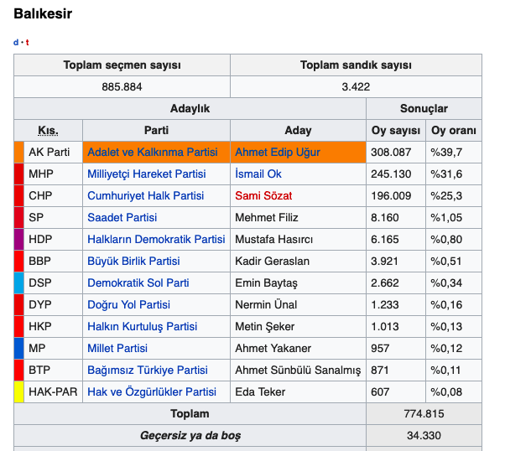Open the Doğru Yol Partisi link
505x451 pixels.
(128, 304)
